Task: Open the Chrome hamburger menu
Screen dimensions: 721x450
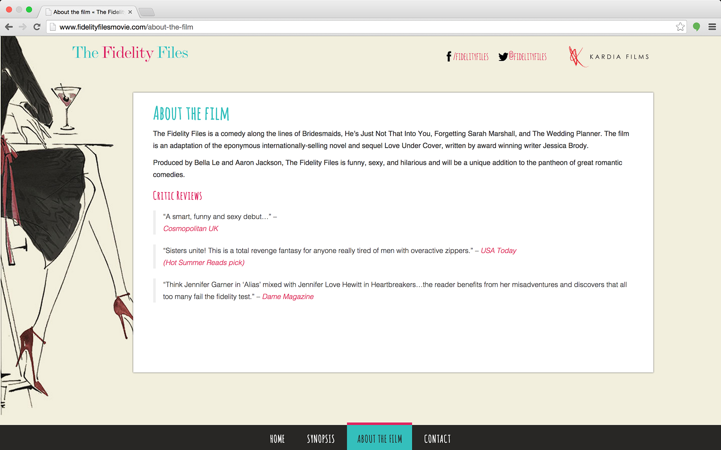Action: (x=712, y=27)
